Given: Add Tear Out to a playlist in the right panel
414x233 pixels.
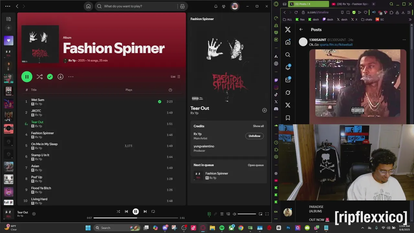Looking at the screenshot, I should point(264,110).
